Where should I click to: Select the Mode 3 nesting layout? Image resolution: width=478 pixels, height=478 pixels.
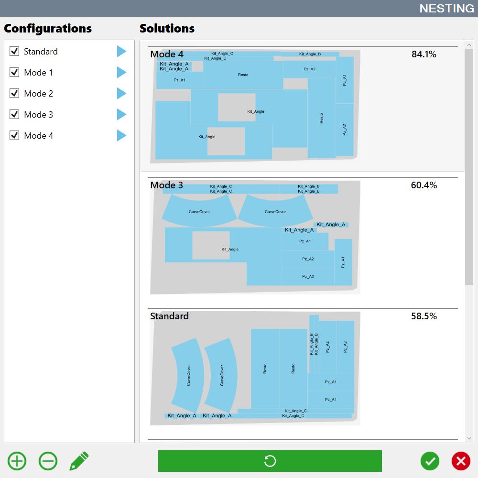click(x=255, y=238)
